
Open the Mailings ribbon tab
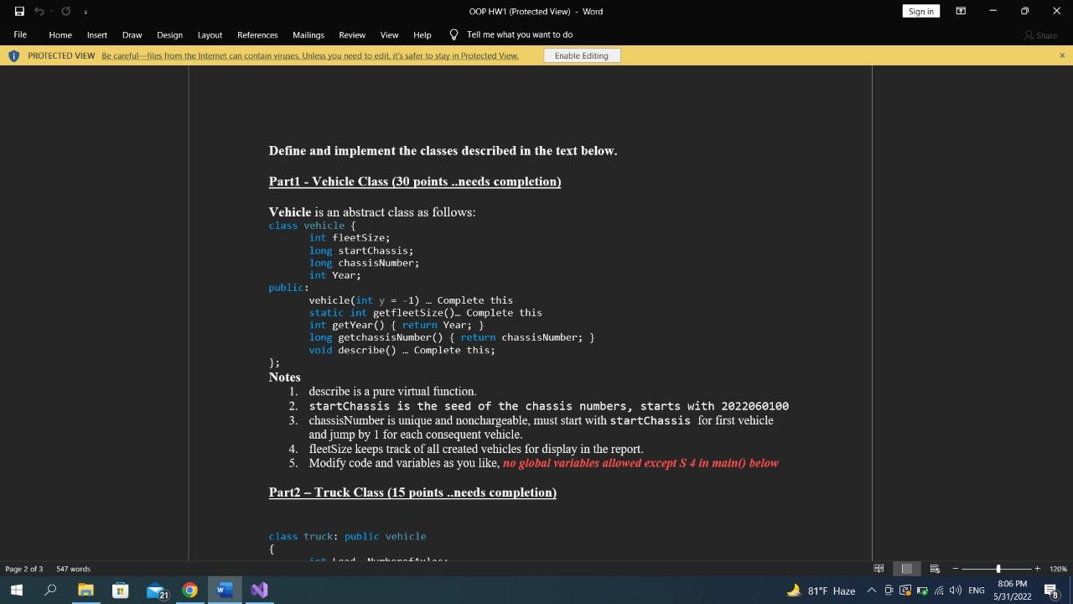[308, 34]
